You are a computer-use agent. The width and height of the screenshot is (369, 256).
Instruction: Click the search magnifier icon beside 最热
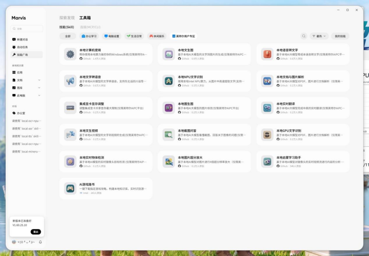click(304, 36)
